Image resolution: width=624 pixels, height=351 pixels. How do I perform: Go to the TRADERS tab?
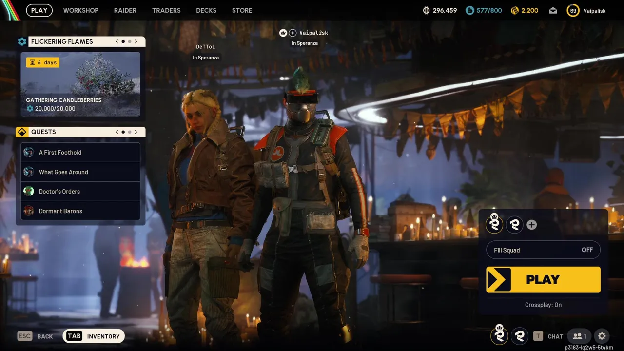[166, 10]
